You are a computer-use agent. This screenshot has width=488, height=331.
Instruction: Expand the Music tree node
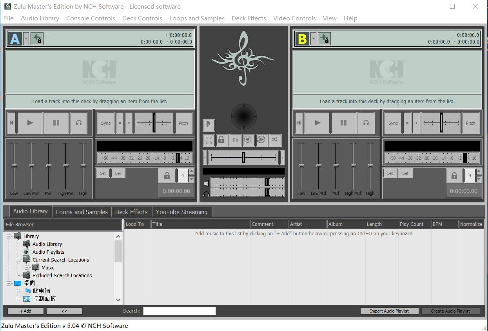(x=27, y=267)
